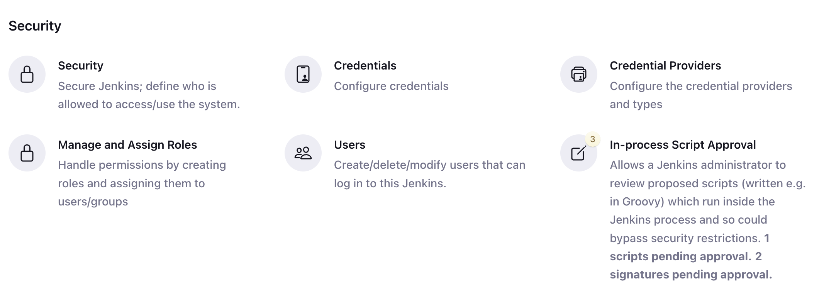Open the Credentials configuration page
This screenshot has width=824, height=302.
[x=365, y=65]
